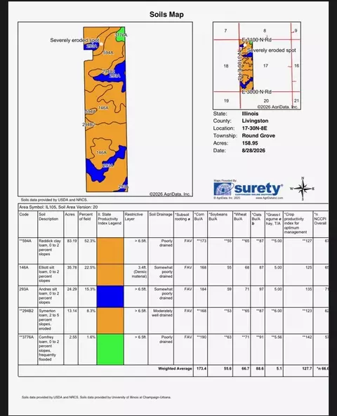Click section 17 in the locator map

265,65
